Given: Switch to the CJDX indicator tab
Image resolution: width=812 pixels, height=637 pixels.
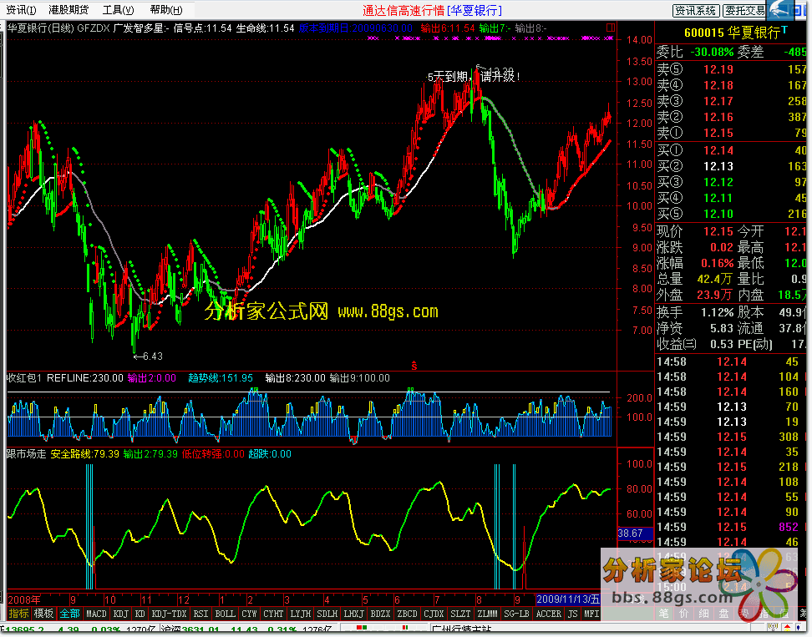Looking at the screenshot, I should click(434, 615).
